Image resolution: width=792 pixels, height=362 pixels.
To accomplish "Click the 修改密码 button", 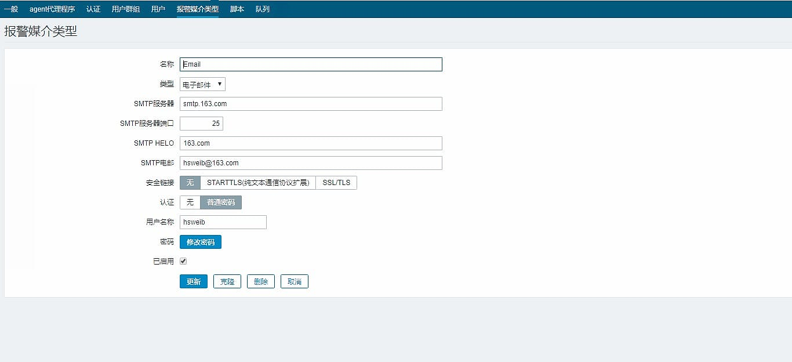I will pyautogui.click(x=201, y=242).
